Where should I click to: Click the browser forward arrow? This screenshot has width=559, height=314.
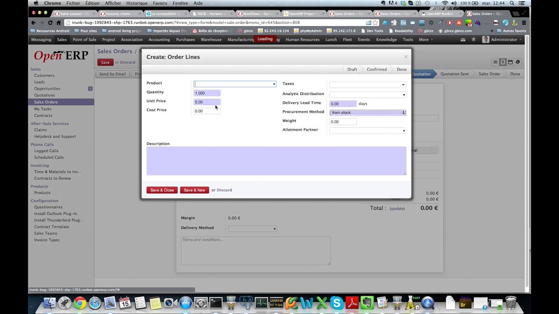pyautogui.click(x=41, y=23)
